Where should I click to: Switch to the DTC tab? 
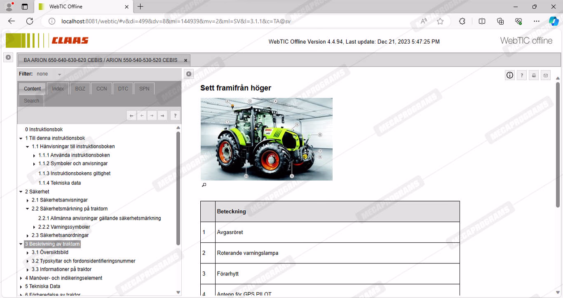point(123,89)
